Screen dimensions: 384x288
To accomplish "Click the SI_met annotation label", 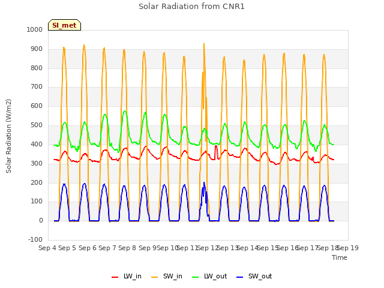I will pos(64,25).
